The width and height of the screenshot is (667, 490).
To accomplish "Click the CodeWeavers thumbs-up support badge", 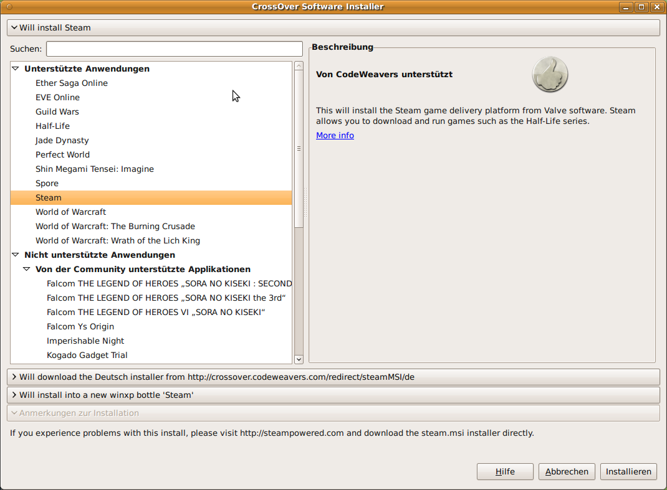I will pos(550,75).
